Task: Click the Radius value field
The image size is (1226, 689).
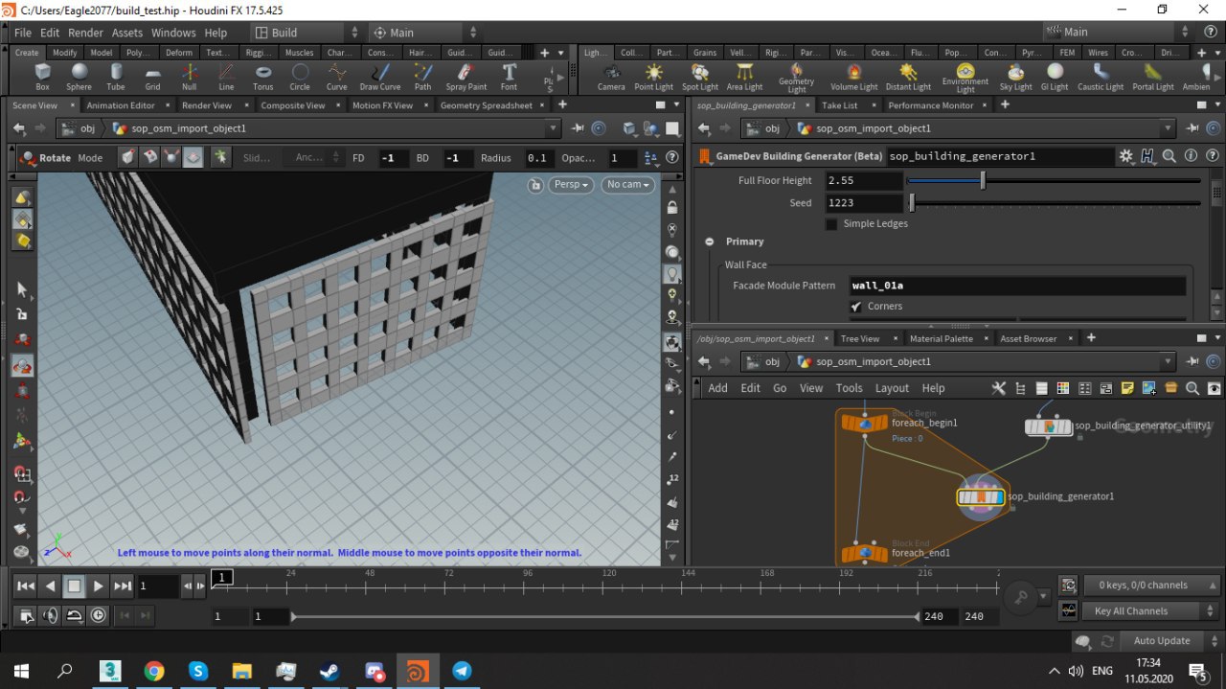Action: (x=538, y=158)
